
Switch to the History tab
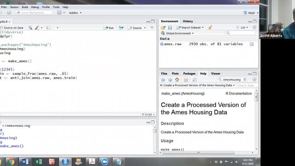pyautogui.click(x=188, y=21)
